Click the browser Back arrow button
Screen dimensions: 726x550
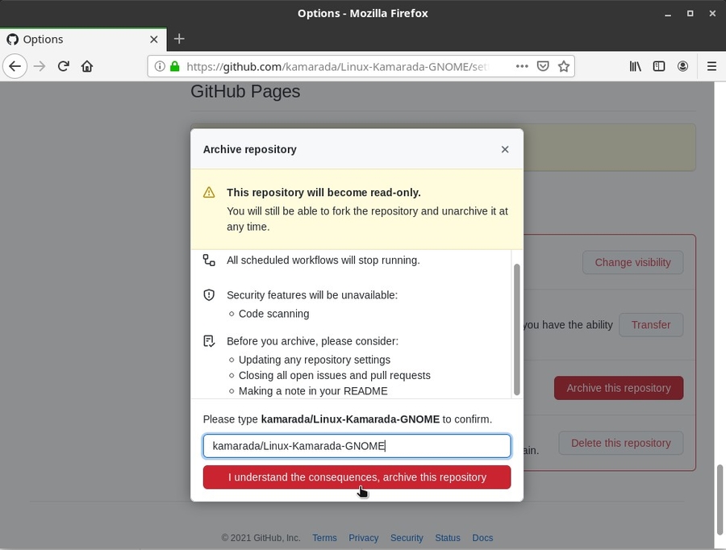[15, 66]
